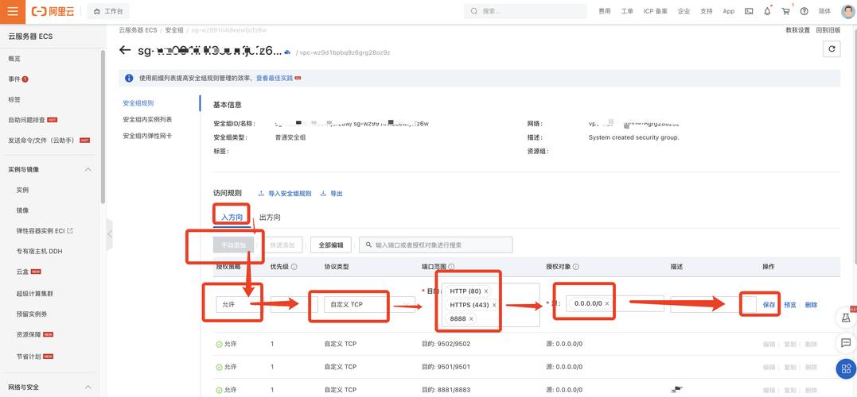
Task: Click the magnifier icon in the top search
Action: tap(473, 11)
